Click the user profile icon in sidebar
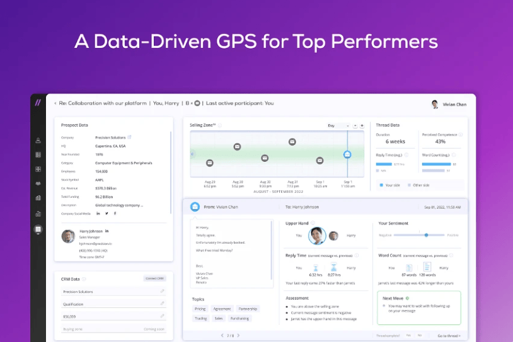 pyautogui.click(x=38, y=140)
